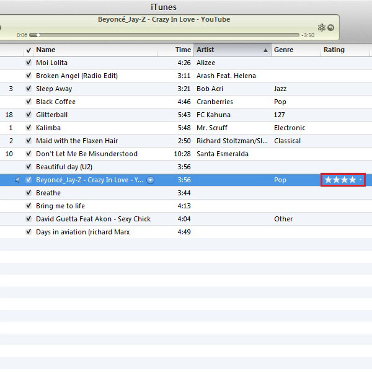Click the speaker icon beside Crazy In Love
Image resolution: width=372 pixels, height=372 pixels.
click(x=17, y=180)
